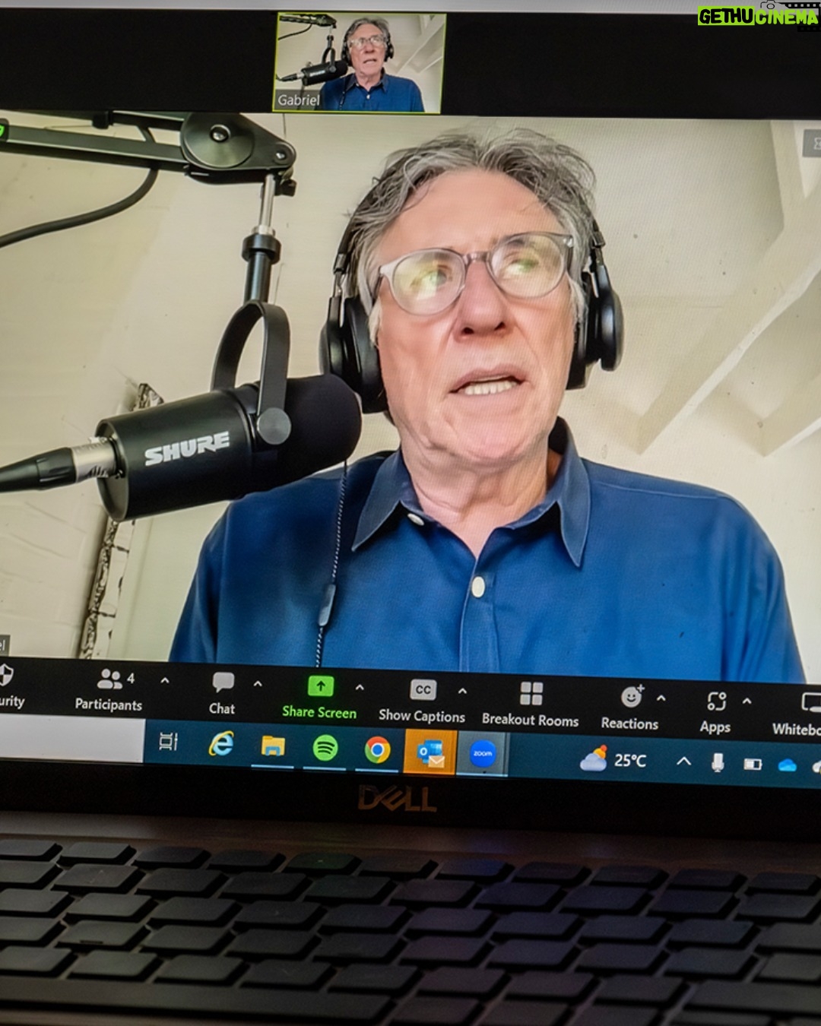821x1026 pixels.
Task: Expand Share Screen options arrow
Action: tap(360, 688)
